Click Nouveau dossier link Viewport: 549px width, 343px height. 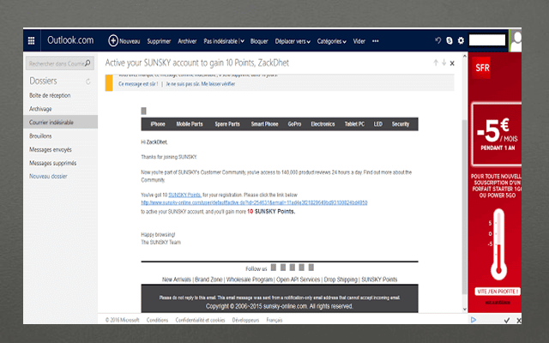tap(48, 177)
